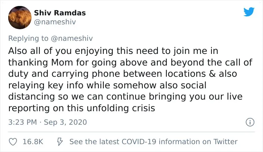The image size is (263, 152).
Task: Like the tweet with the heart icon
Action: (13, 142)
